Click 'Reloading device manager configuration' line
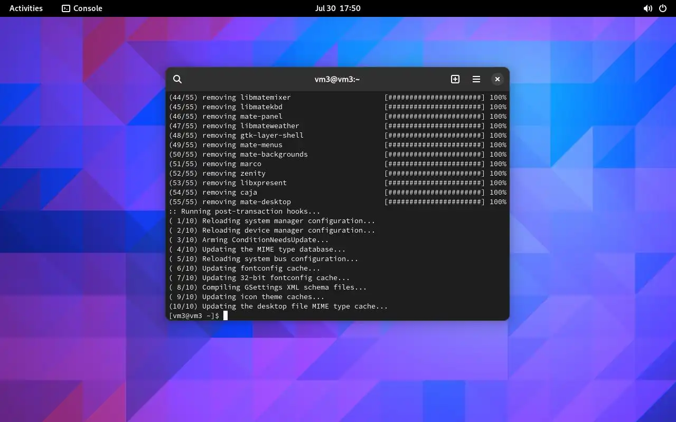Viewport: 676px width, 422px height. pyautogui.click(x=272, y=230)
